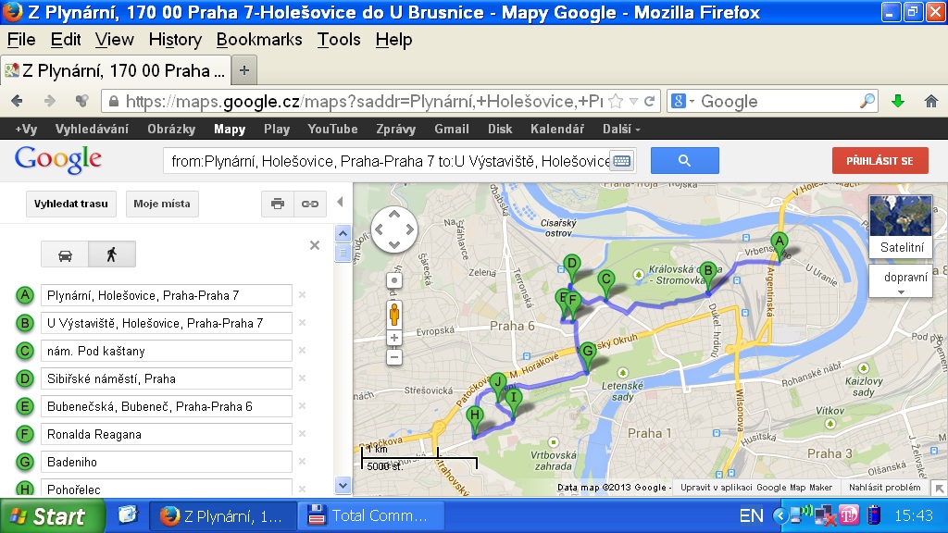Get link to map with chain icon
Screen dimensions: 948x533
click(310, 204)
